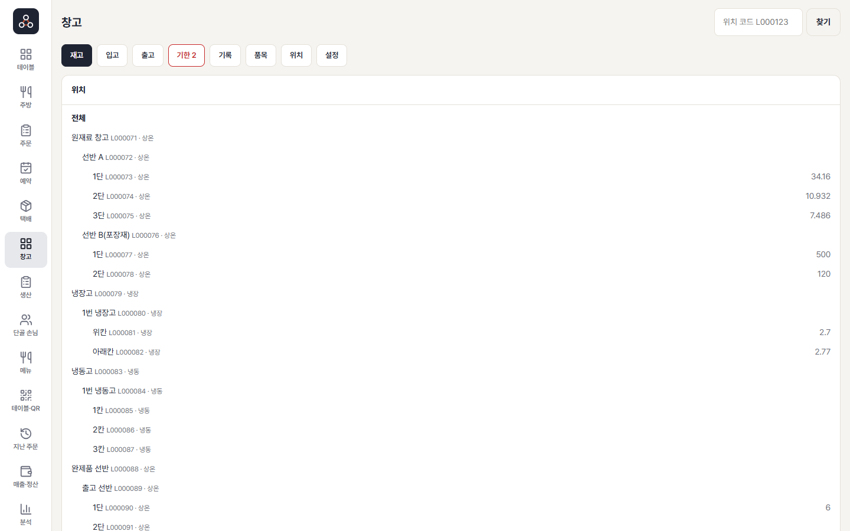
Task: Click the 찾기 search button
Action: 823,22
